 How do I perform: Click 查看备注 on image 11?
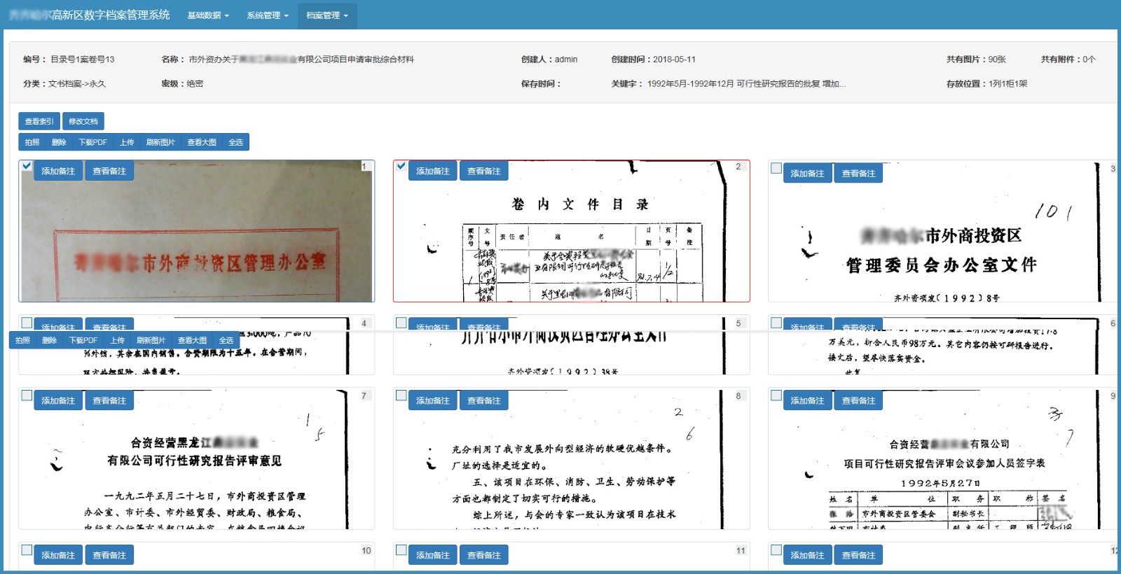(484, 555)
